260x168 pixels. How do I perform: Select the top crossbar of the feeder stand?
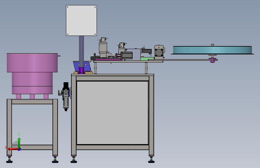pos(32,102)
